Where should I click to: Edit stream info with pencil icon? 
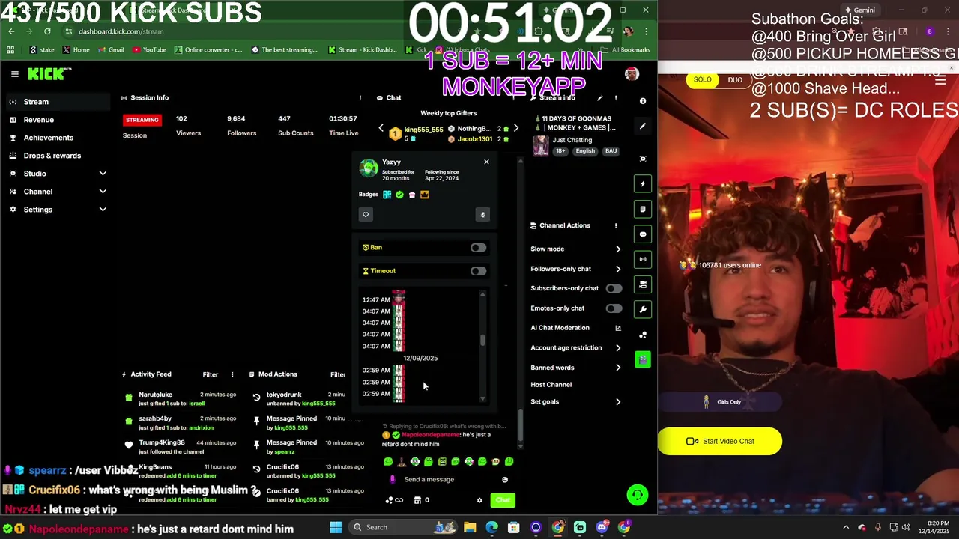coord(599,98)
